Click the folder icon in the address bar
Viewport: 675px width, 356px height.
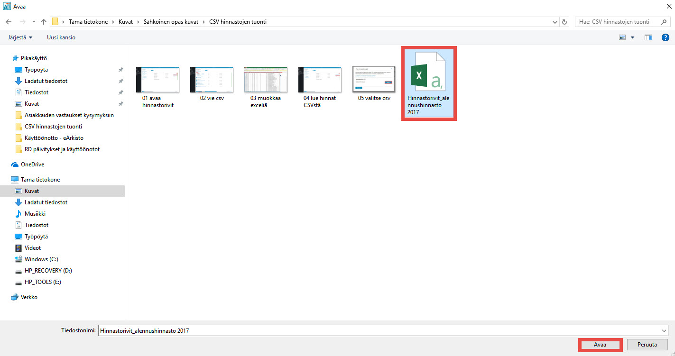pos(55,22)
